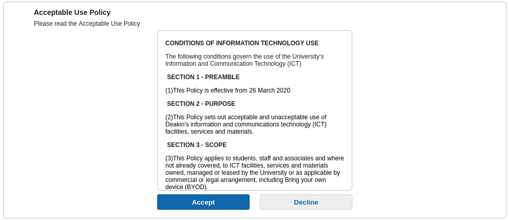Click the Accept button
509x220 pixels.
coord(203,202)
